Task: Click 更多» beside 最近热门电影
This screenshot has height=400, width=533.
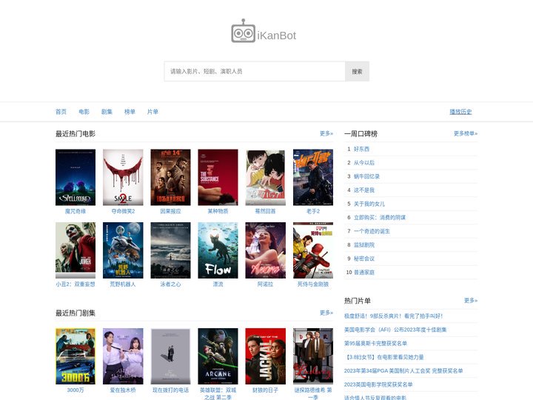Action: (326, 133)
